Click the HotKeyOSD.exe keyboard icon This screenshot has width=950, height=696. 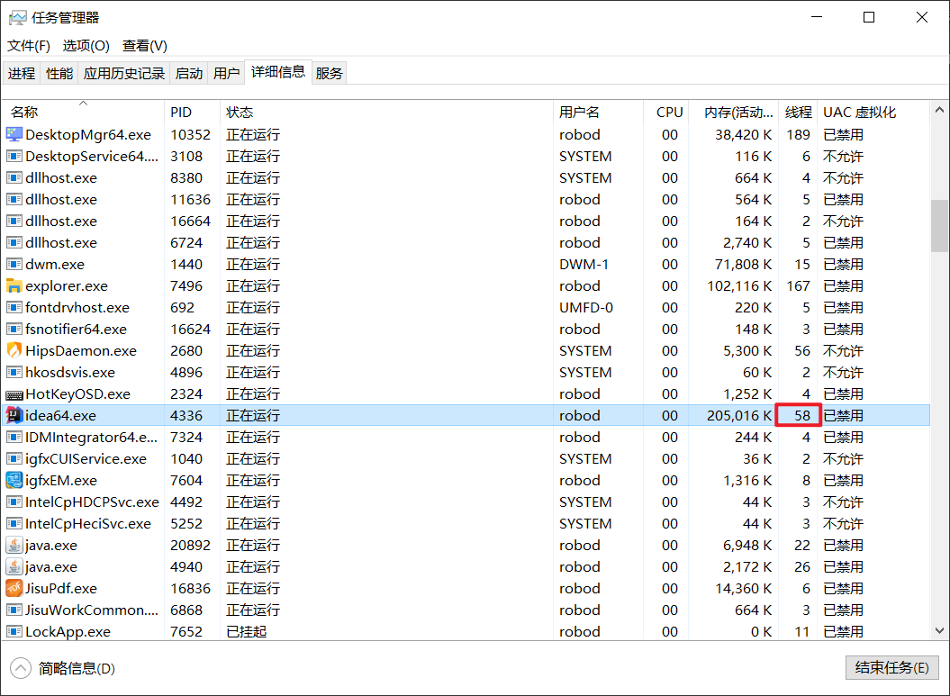click(14, 394)
